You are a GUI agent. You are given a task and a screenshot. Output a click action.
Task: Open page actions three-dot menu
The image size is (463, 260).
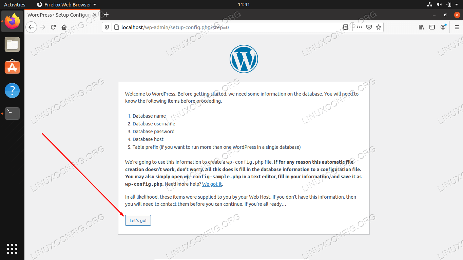pos(359,27)
